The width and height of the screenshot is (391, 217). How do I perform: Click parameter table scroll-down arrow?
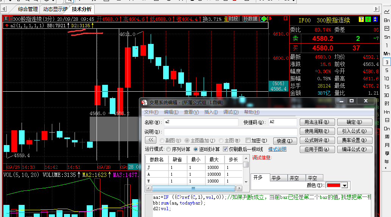click(246, 182)
